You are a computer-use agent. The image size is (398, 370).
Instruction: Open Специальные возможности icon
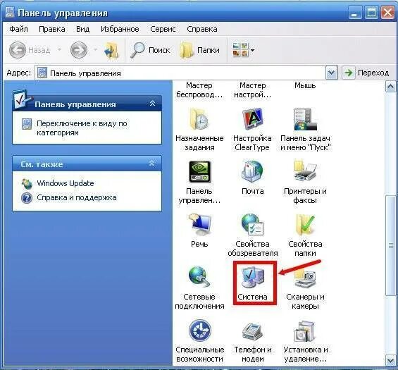(200, 331)
